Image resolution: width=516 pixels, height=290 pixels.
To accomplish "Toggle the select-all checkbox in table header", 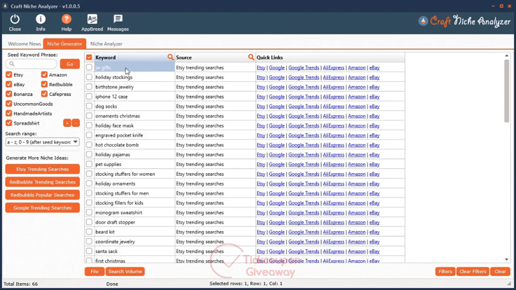I will click(89, 57).
